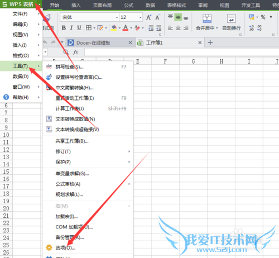Image resolution: width=279 pixels, height=258 pixels.
Task: Open the font size dropdown
Action: coord(141,17)
